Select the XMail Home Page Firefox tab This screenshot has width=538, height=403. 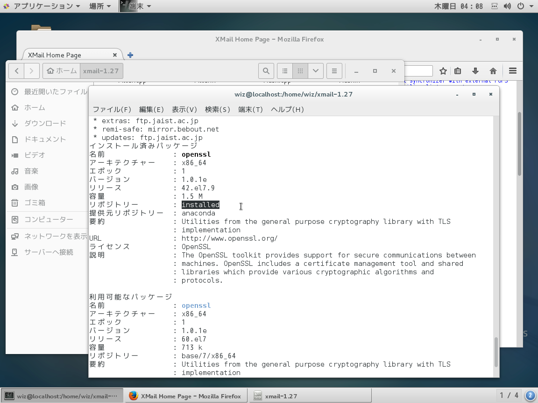tap(68, 55)
